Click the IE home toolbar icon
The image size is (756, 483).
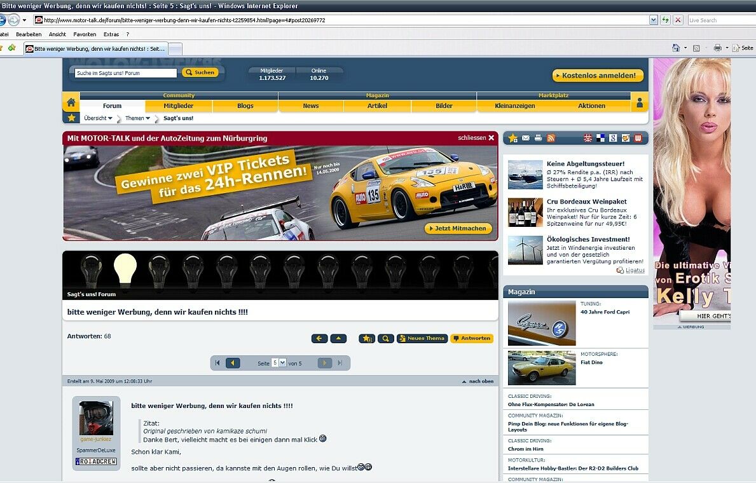pos(676,48)
